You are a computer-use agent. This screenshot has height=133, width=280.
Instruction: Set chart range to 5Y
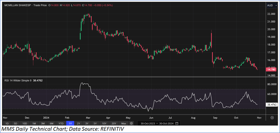pyautogui.click(x=95, y=123)
